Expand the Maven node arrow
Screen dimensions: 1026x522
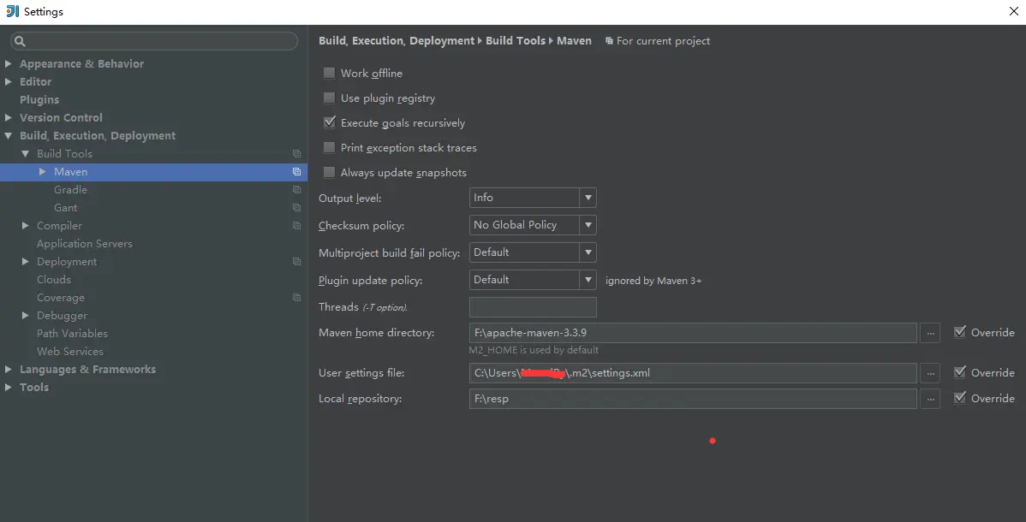click(43, 171)
